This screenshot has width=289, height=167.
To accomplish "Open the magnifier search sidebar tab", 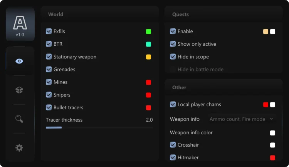I will [19, 119].
